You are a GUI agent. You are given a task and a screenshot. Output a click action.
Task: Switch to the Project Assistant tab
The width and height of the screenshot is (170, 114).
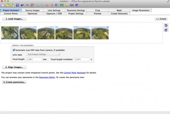point(11,10)
